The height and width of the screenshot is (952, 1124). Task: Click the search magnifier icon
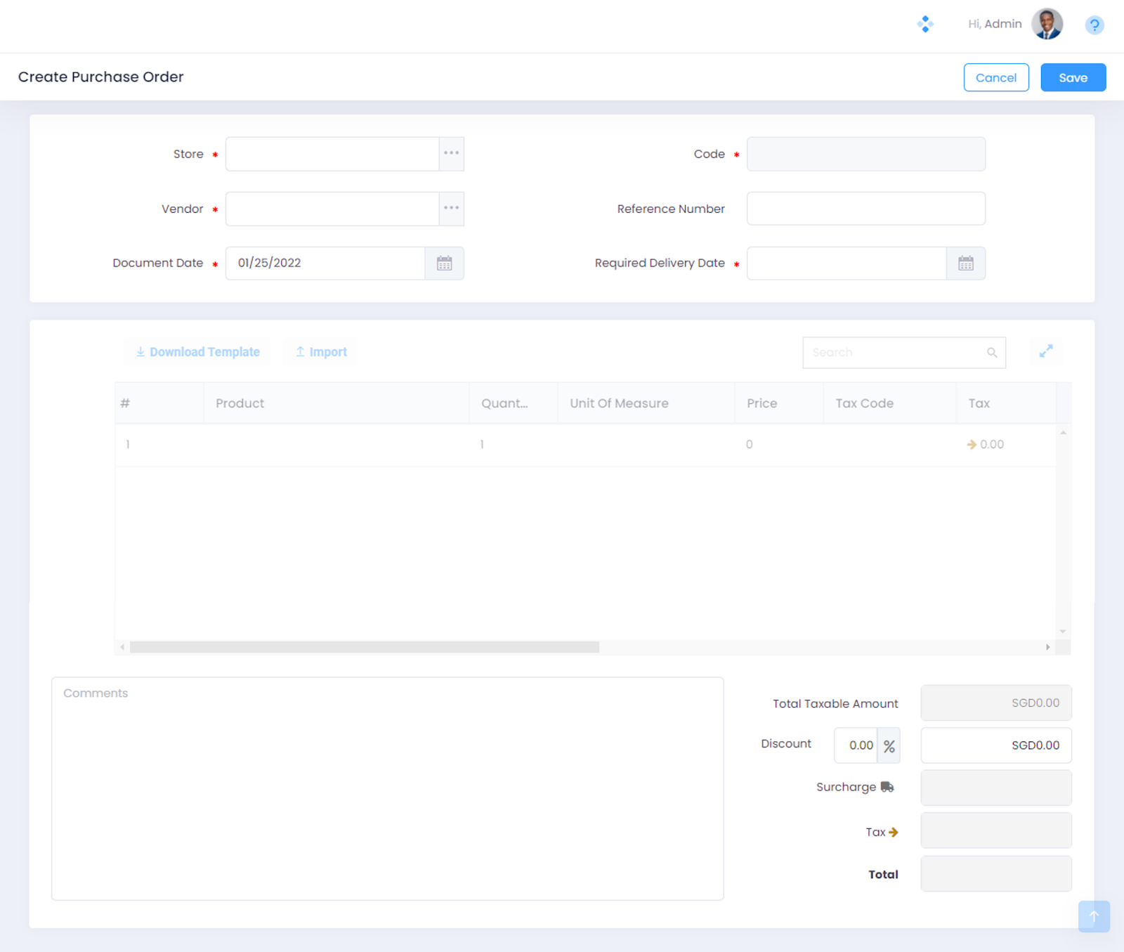[991, 353]
